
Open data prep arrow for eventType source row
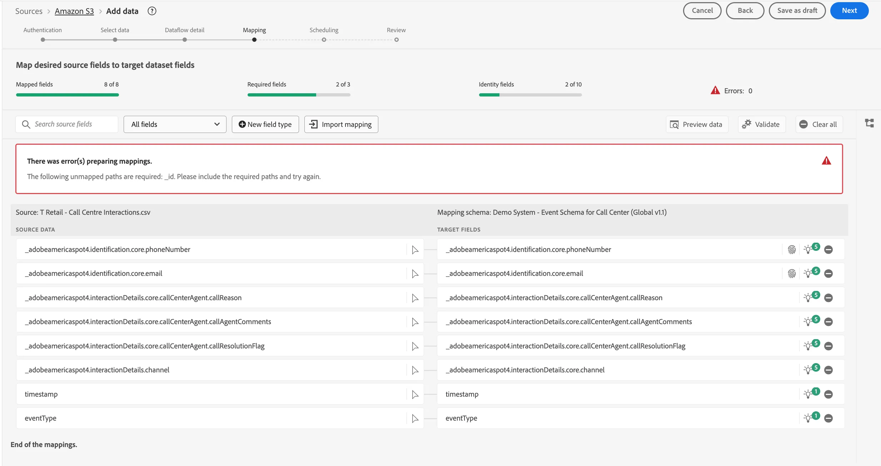tap(415, 418)
